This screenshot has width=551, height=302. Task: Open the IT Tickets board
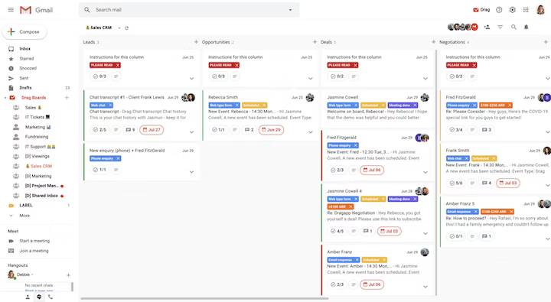37,117
